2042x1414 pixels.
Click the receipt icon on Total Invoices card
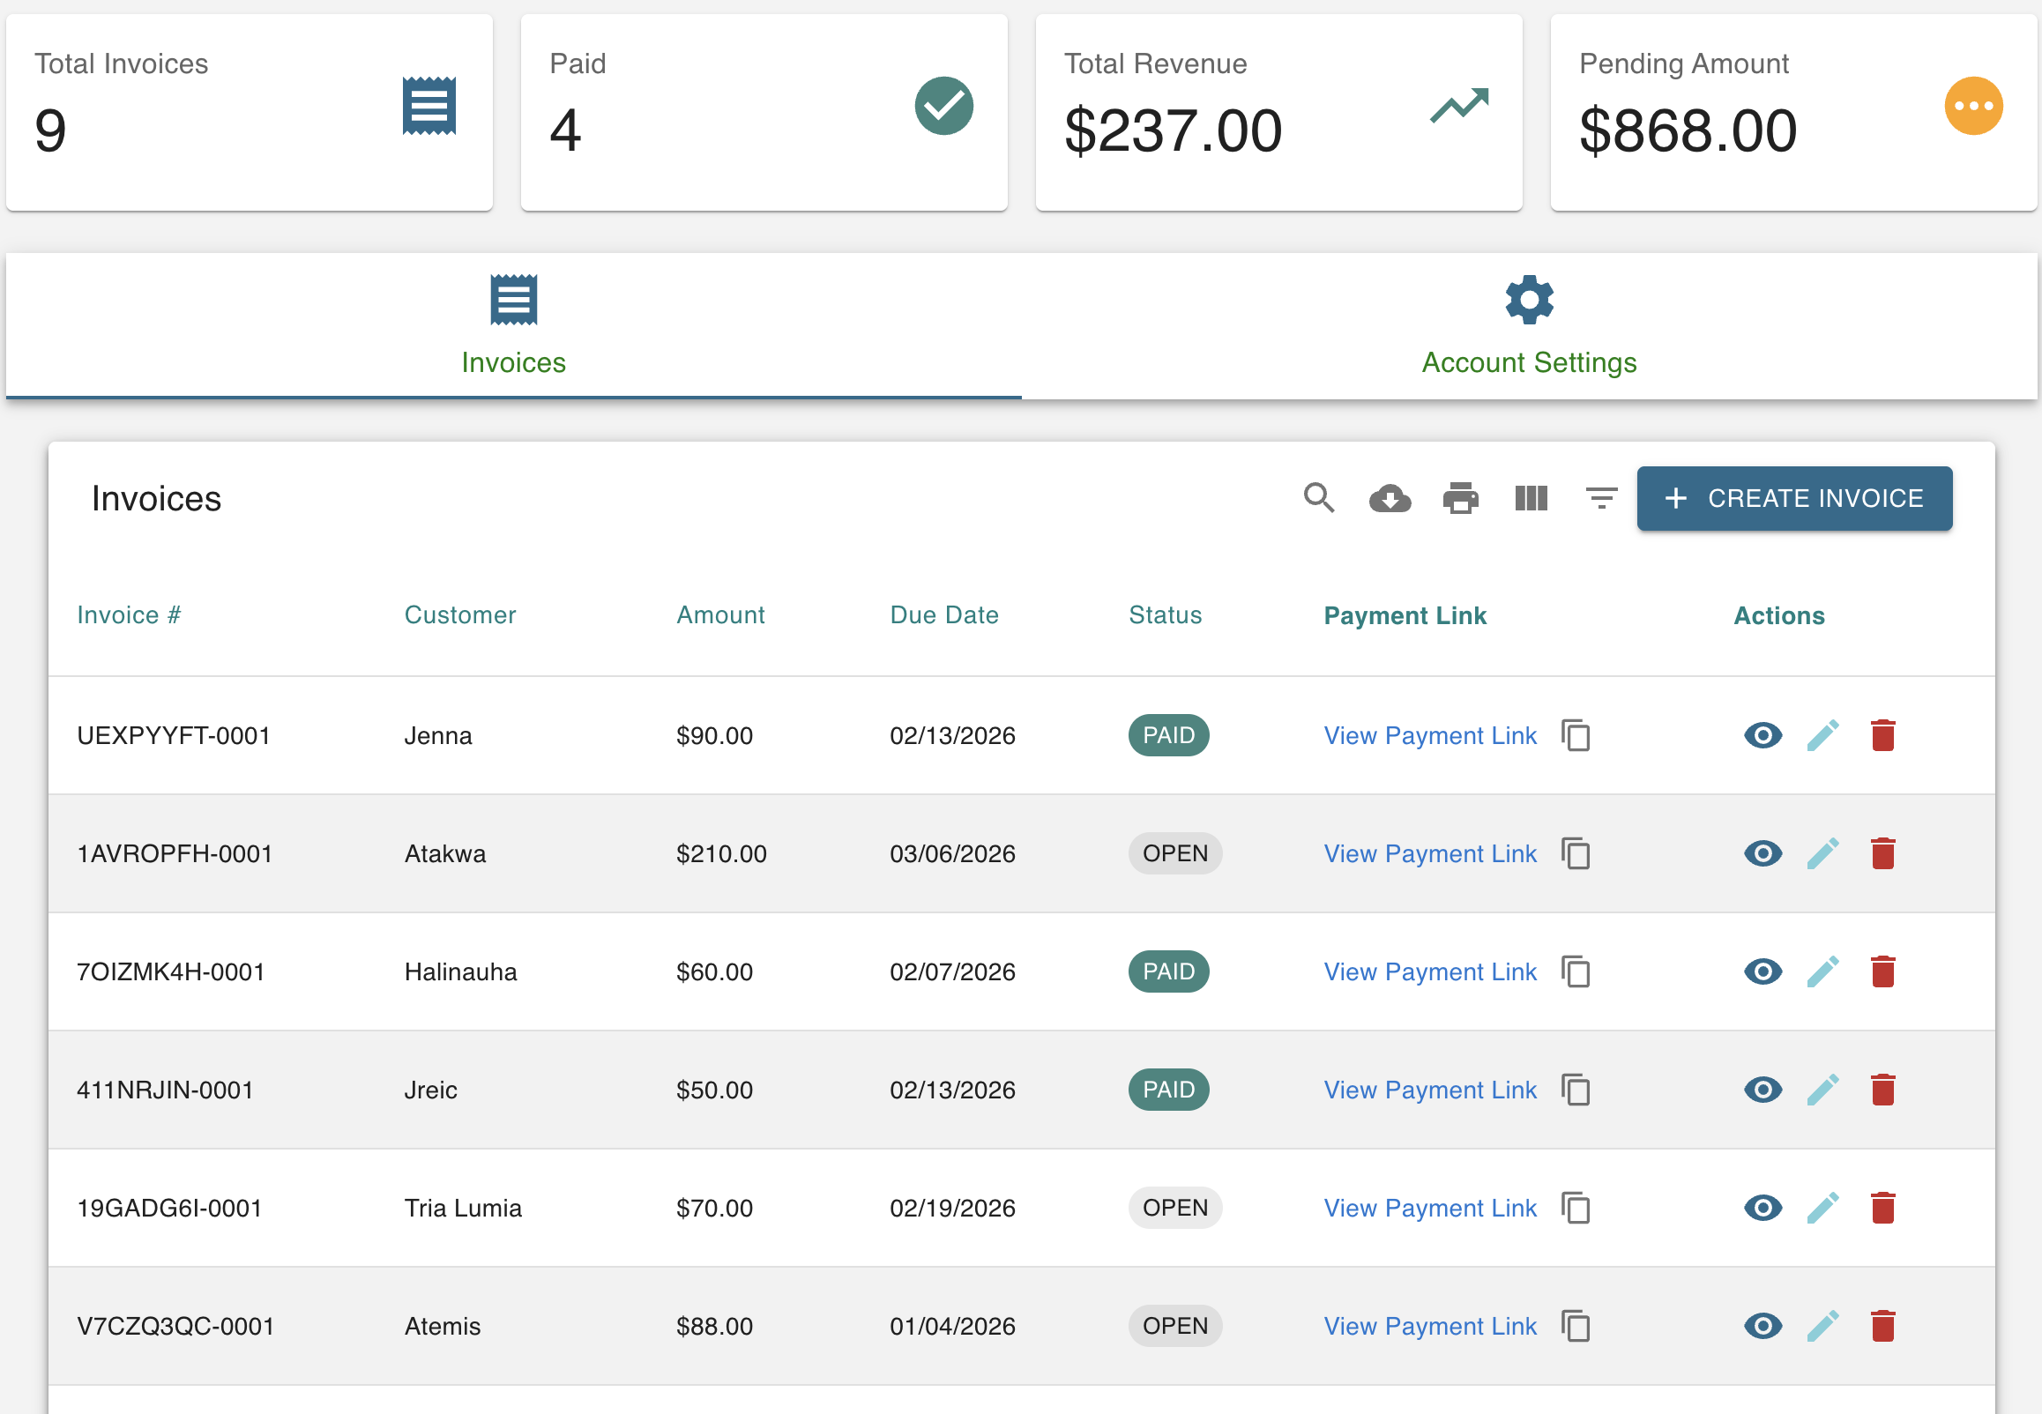428,106
